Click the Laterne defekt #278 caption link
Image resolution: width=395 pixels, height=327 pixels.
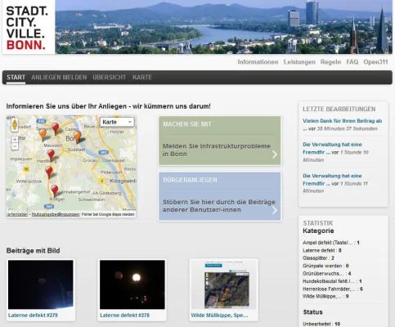pyautogui.click(x=124, y=316)
